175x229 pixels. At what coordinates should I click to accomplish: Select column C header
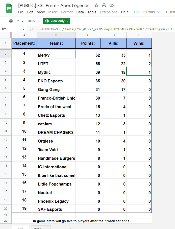88,35
